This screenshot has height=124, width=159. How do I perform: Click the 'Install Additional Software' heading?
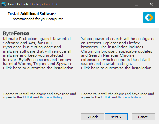[32, 14]
